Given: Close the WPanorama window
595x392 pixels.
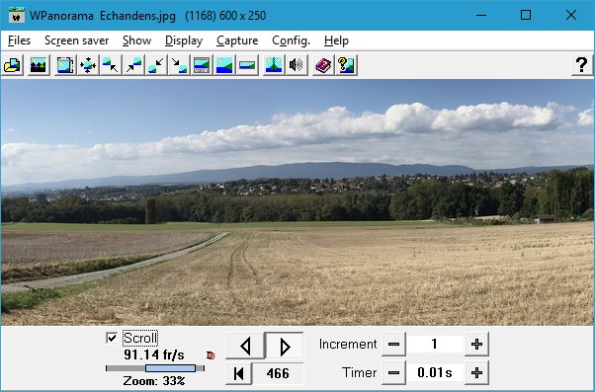Looking at the screenshot, I should tap(570, 15).
